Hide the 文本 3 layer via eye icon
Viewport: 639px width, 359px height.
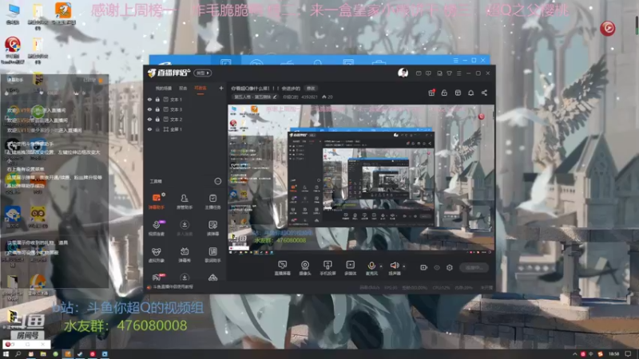[149, 109]
